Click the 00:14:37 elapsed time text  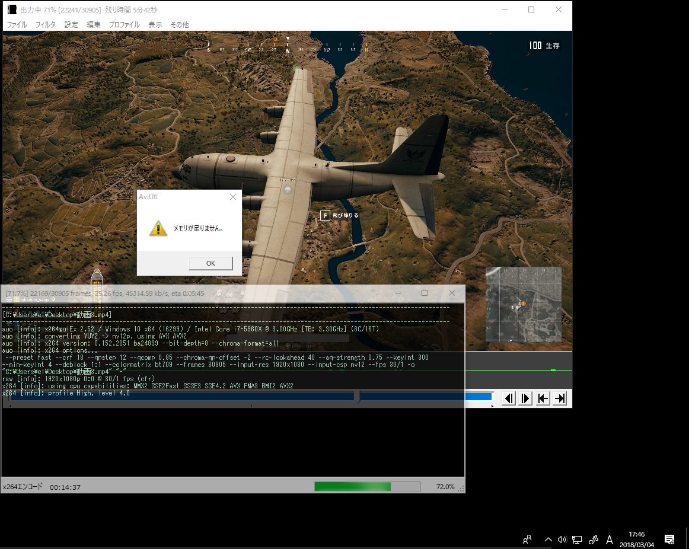(65, 487)
